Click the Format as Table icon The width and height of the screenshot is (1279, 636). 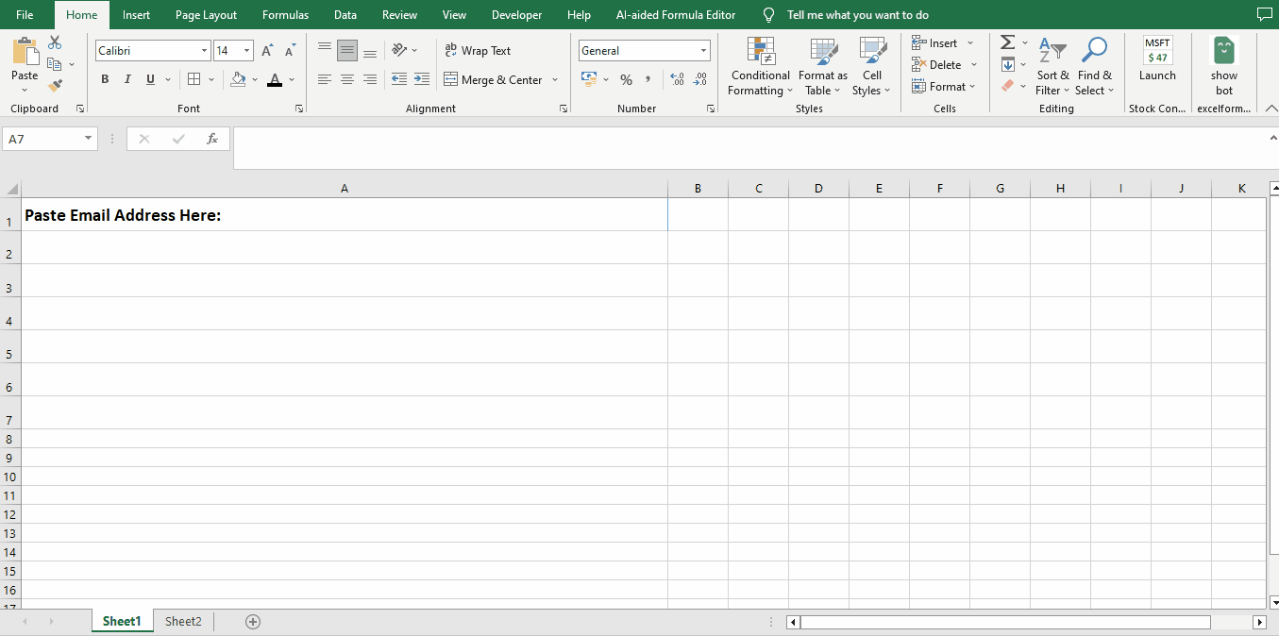point(822,66)
